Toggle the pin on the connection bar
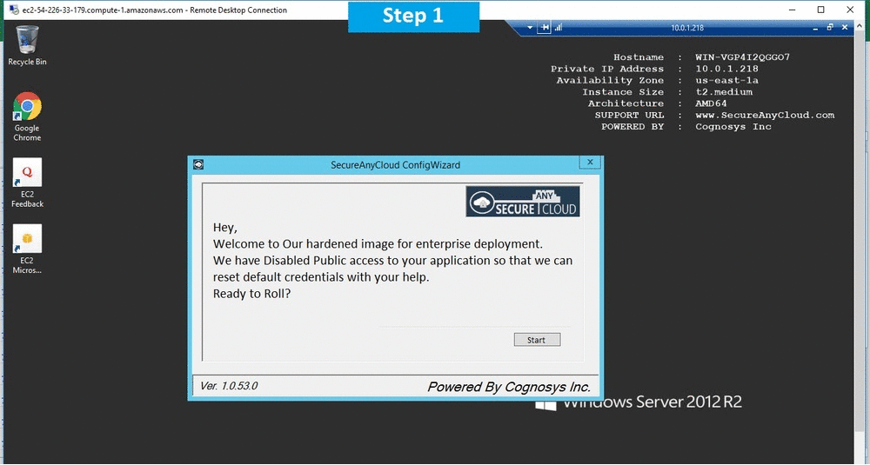This screenshot has height=465, width=870. (545, 28)
